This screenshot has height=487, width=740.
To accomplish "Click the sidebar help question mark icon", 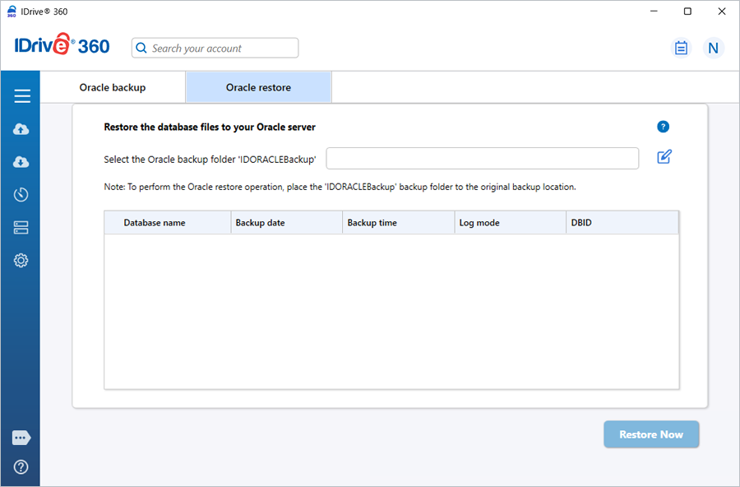I will coord(21,466).
